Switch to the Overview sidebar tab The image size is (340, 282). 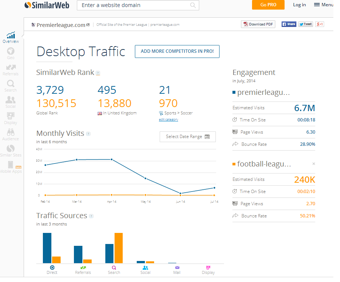[11, 37]
